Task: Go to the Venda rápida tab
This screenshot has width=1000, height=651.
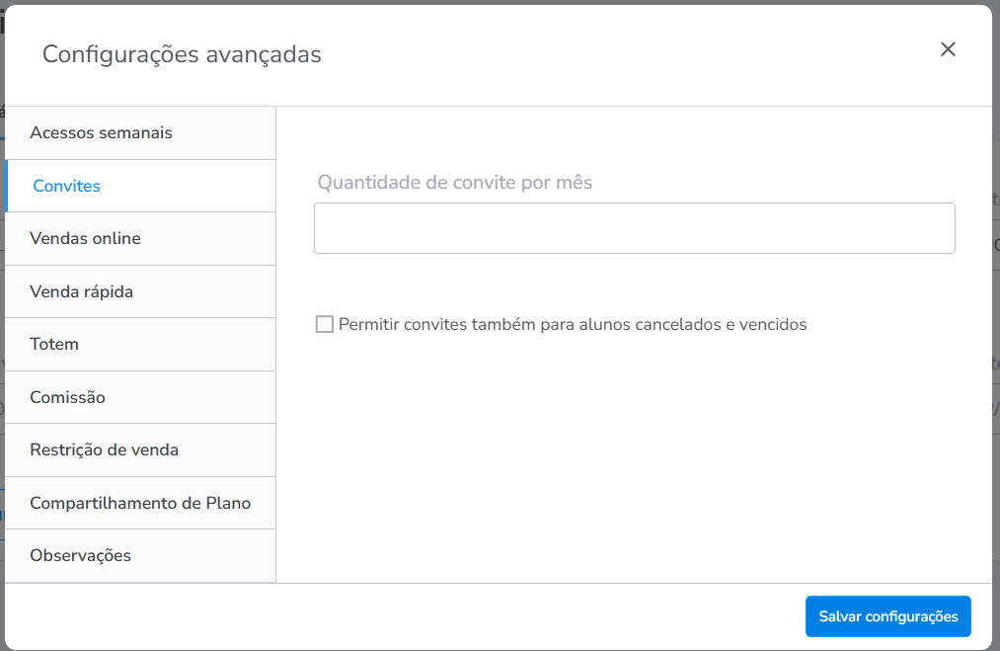Action: tap(81, 291)
